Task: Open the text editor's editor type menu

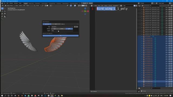Action: tap(92, 6)
